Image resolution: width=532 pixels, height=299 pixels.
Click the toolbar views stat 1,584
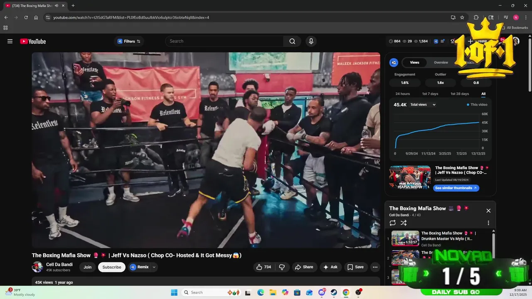pyautogui.click(x=421, y=41)
